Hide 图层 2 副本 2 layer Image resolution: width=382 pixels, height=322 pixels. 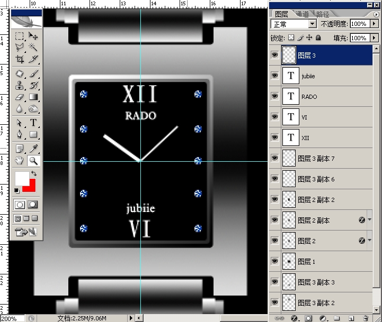[x=274, y=199]
